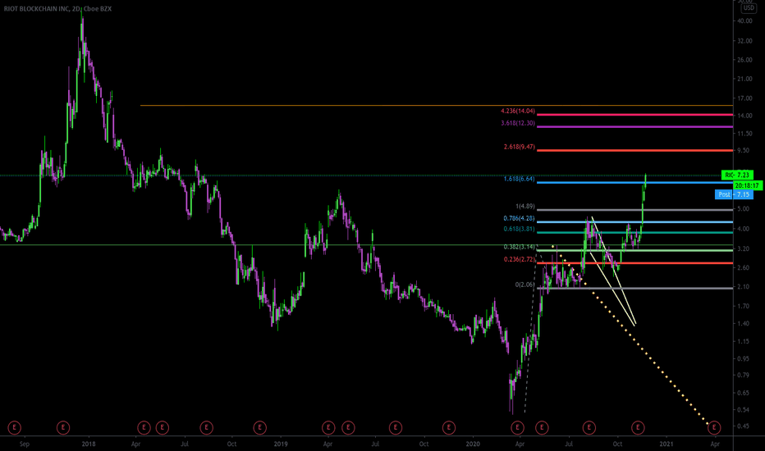Screen dimensions: 765x451
Task: Click the 2021 label on the time axis
Action: click(x=667, y=444)
